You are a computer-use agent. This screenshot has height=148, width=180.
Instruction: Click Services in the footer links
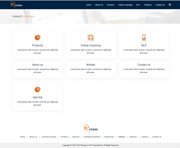(x=76, y=137)
